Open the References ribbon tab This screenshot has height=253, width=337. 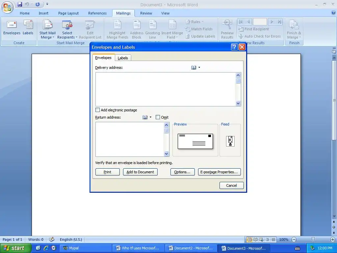point(97,13)
